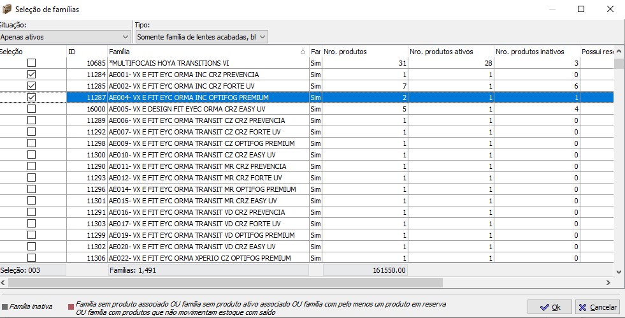Sort by the Nro. produtos ativos column header
This screenshot has height=318, width=625.
point(451,52)
